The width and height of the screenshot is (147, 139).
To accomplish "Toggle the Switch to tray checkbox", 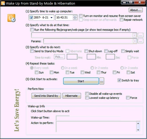I will [119, 80].
